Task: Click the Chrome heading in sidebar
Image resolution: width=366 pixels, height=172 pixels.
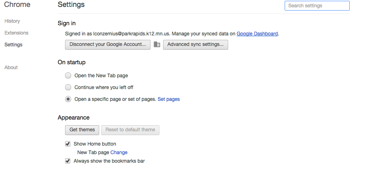Action: [17, 5]
